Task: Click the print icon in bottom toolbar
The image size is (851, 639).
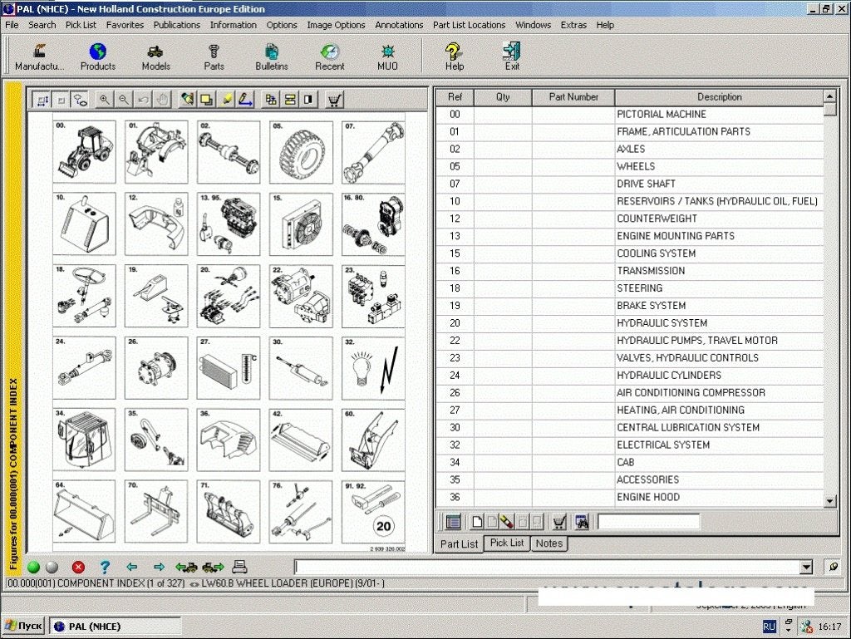Action: click(x=239, y=567)
